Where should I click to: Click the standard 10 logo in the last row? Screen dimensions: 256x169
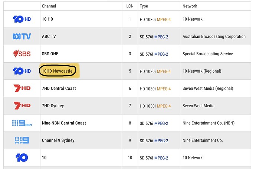click(x=22, y=158)
